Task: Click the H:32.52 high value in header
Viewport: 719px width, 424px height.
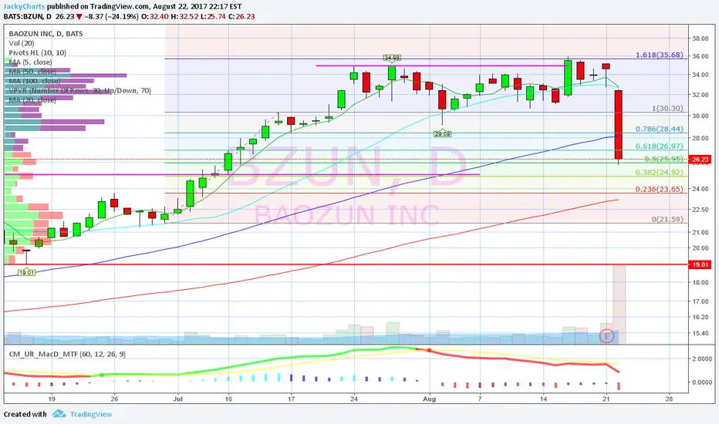Action: click(184, 16)
